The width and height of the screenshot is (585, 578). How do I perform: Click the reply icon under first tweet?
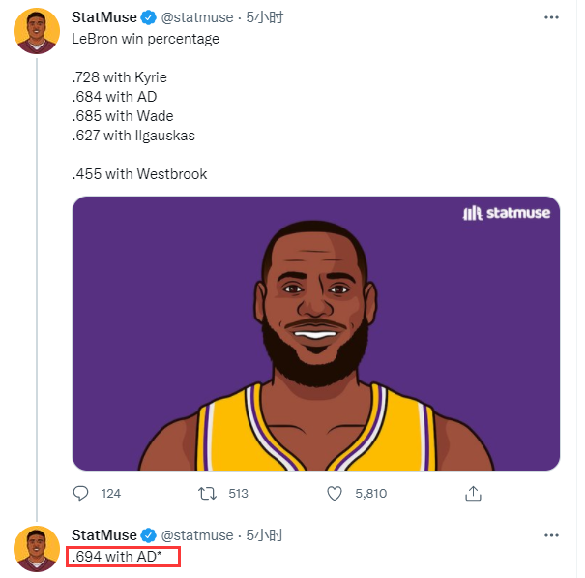pyautogui.click(x=82, y=494)
